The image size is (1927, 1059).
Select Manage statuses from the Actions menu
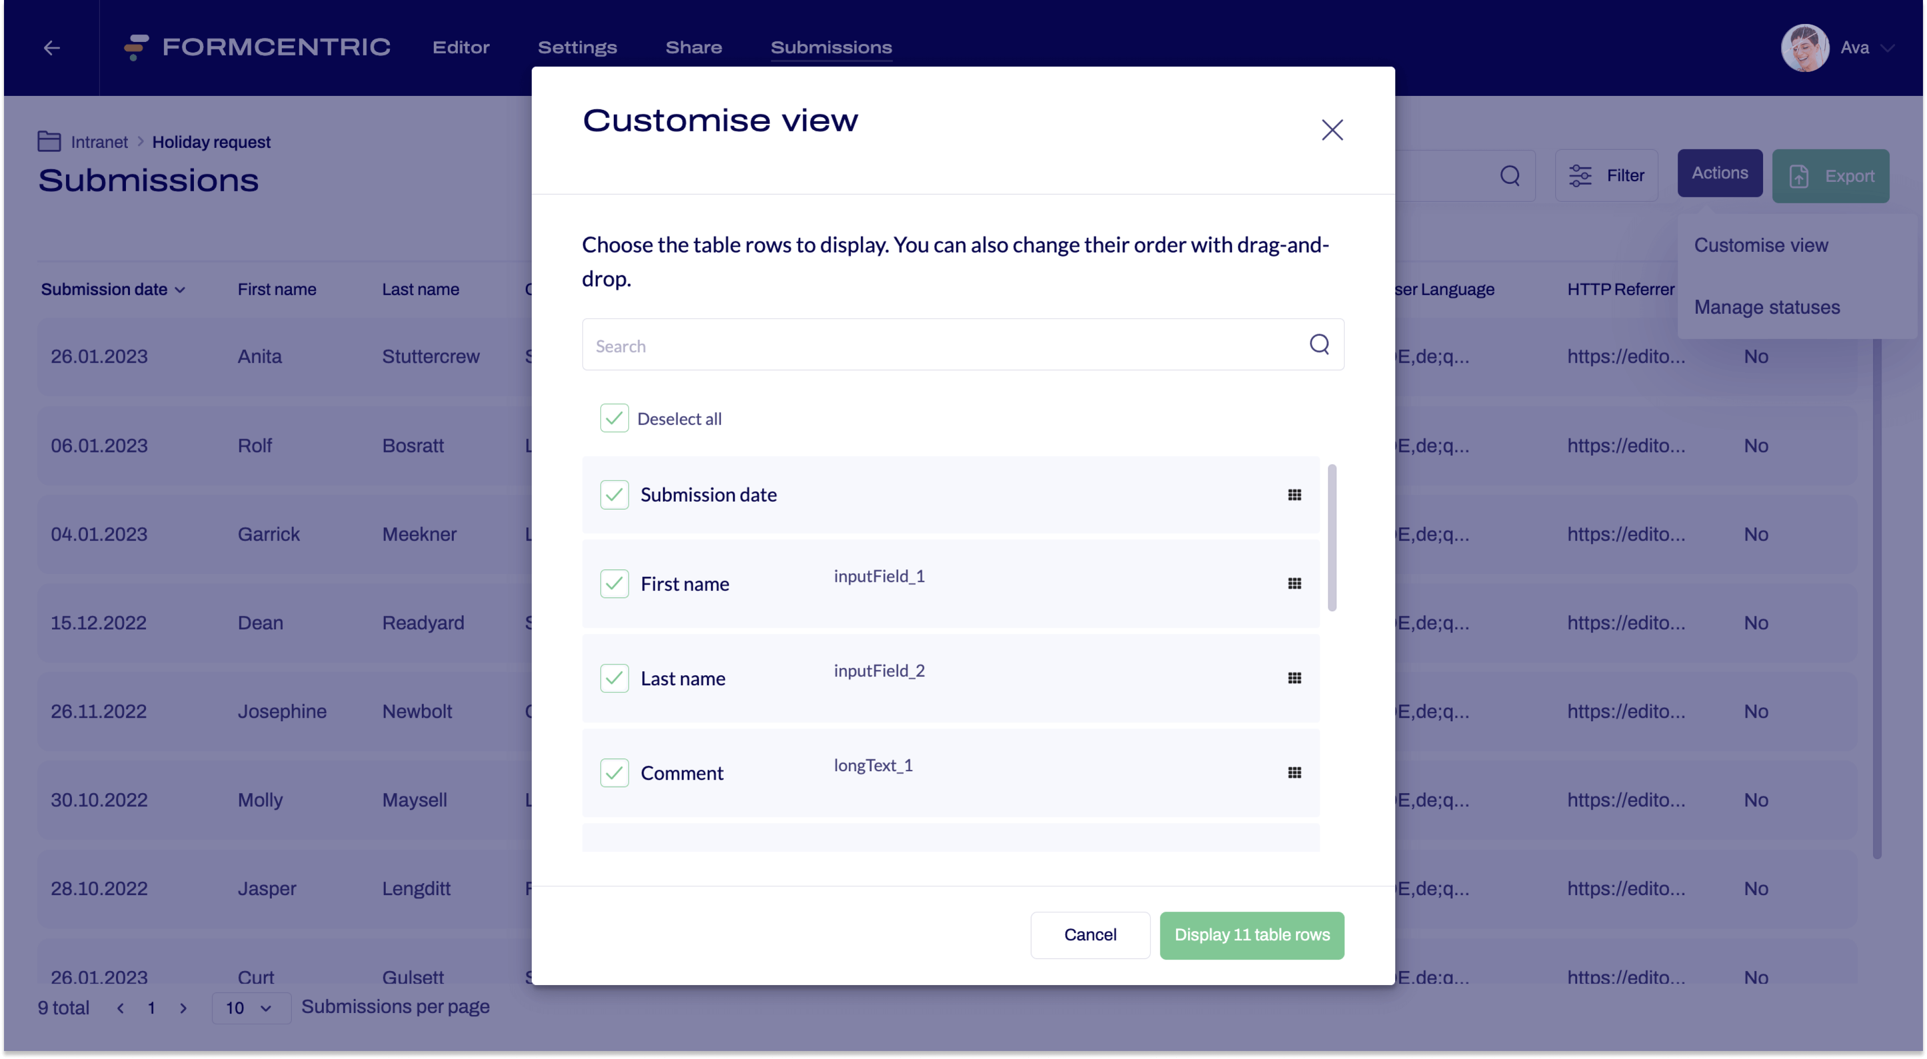[1767, 307]
